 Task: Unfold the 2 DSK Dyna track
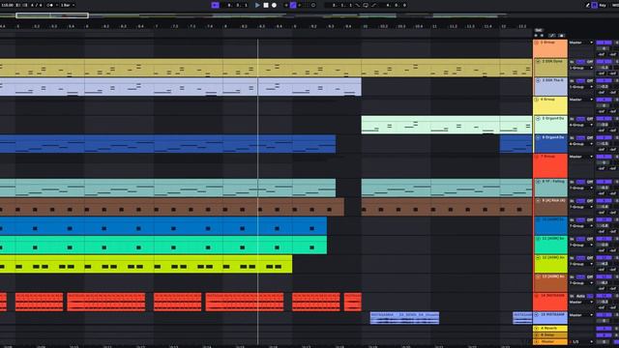538,62
